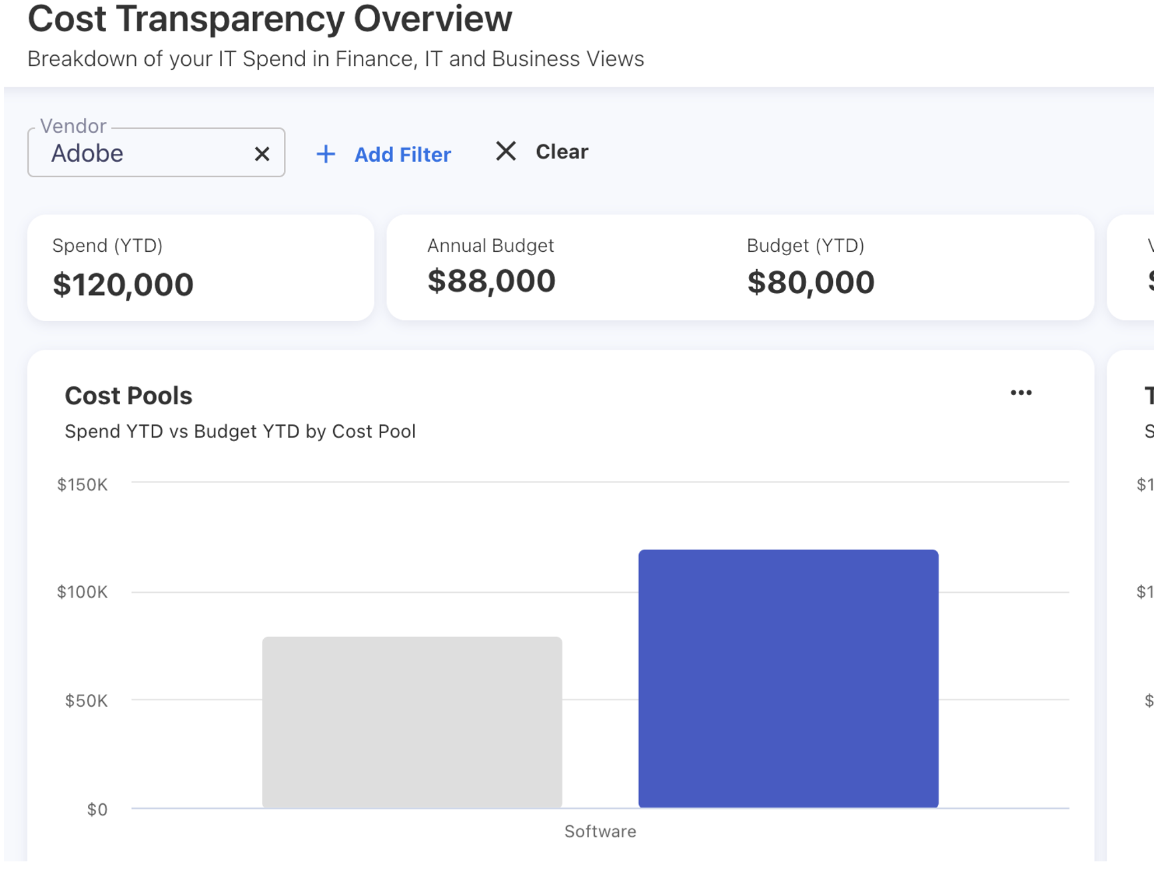The image size is (1154, 874).
Task: Click the $100K y-axis label
Action: pos(83,592)
